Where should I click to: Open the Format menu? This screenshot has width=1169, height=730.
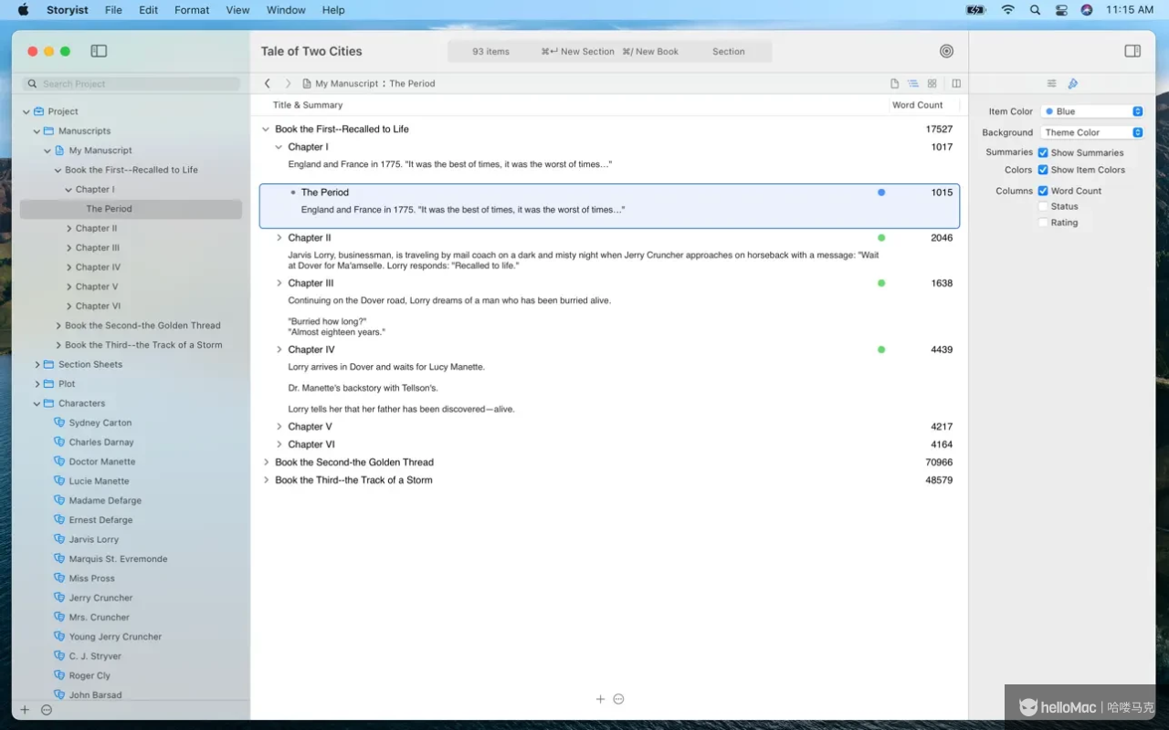point(192,10)
